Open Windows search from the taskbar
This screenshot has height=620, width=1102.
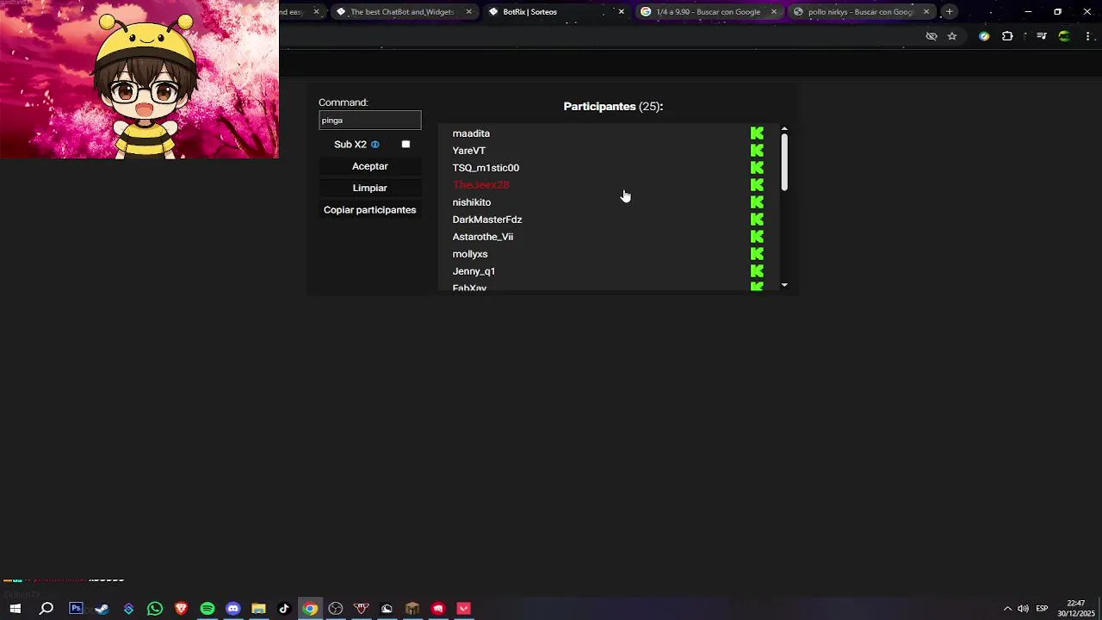tap(46, 609)
